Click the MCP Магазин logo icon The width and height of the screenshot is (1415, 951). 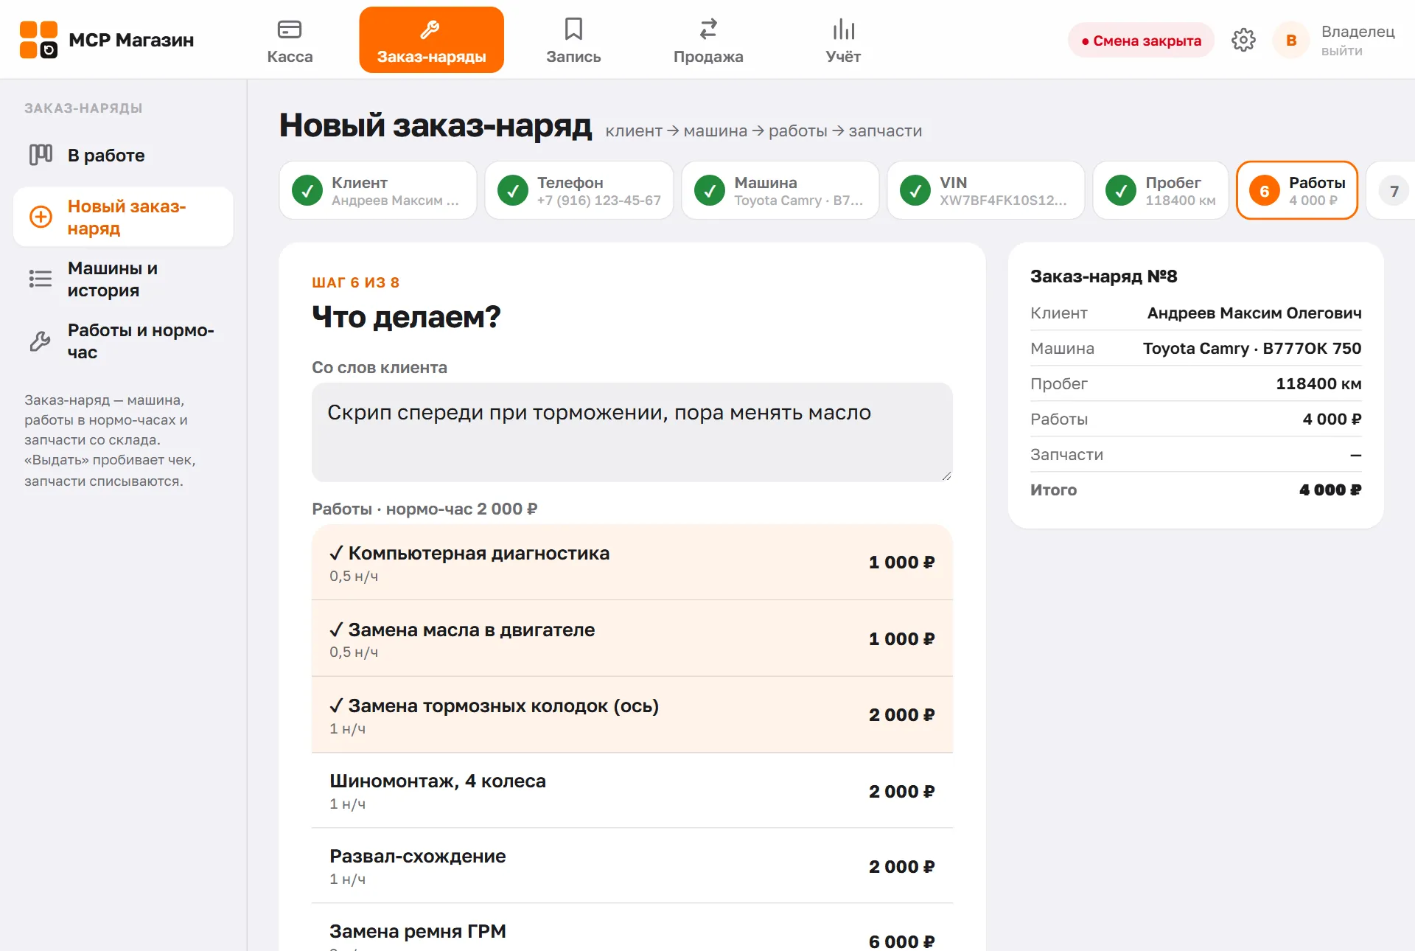pyautogui.click(x=38, y=40)
